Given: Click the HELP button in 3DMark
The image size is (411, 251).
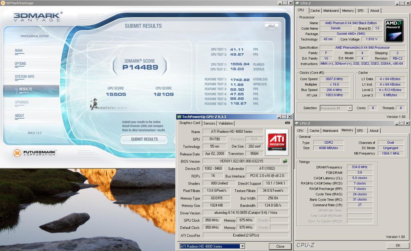Looking at the screenshot, I should 271,26.
